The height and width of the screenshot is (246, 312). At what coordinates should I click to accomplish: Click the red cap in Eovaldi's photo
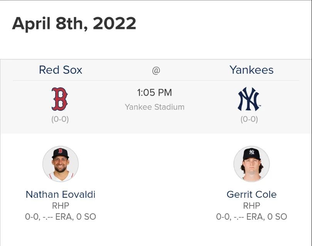tap(60, 152)
